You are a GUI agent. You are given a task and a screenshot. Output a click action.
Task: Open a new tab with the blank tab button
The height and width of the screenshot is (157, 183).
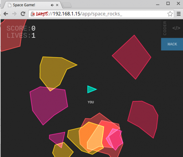click(x=67, y=5)
